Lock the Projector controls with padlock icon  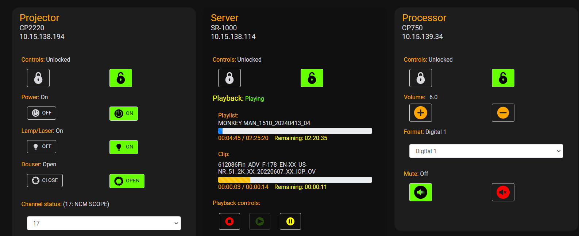point(38,78)
